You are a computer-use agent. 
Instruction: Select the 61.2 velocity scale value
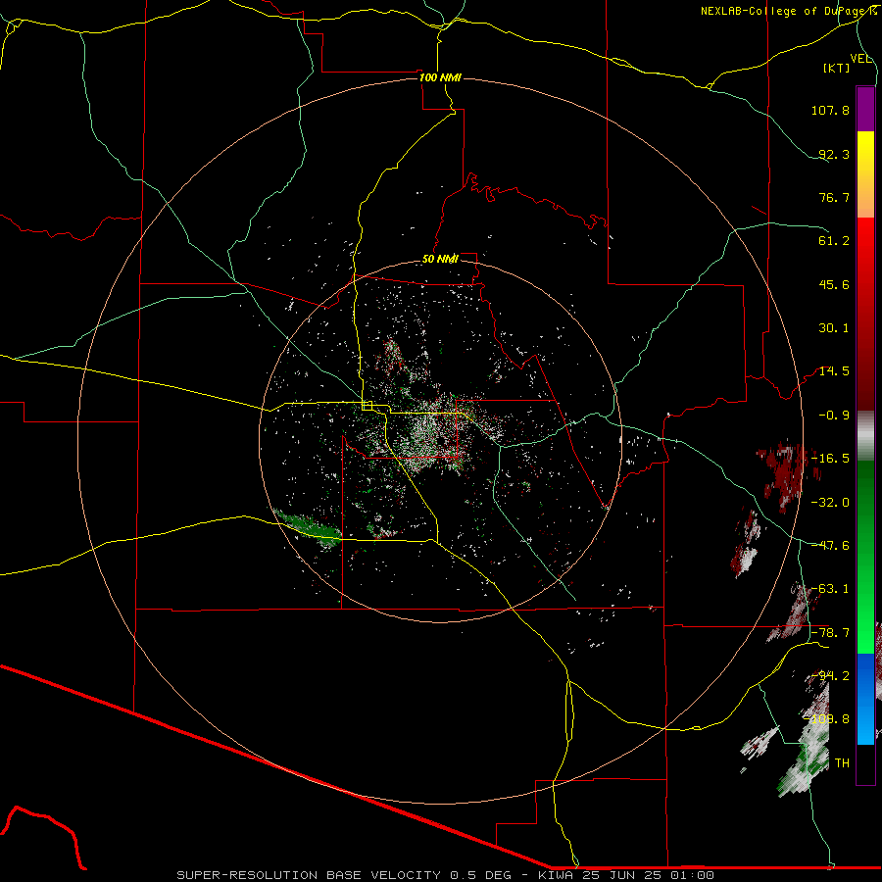coord(834,241)
